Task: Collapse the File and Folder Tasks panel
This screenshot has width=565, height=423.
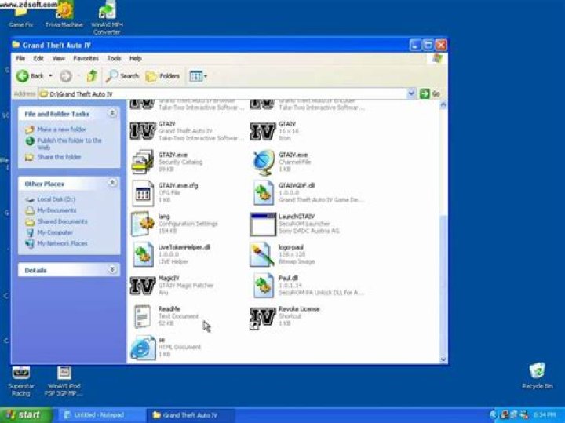Action: tap(112, 113)
